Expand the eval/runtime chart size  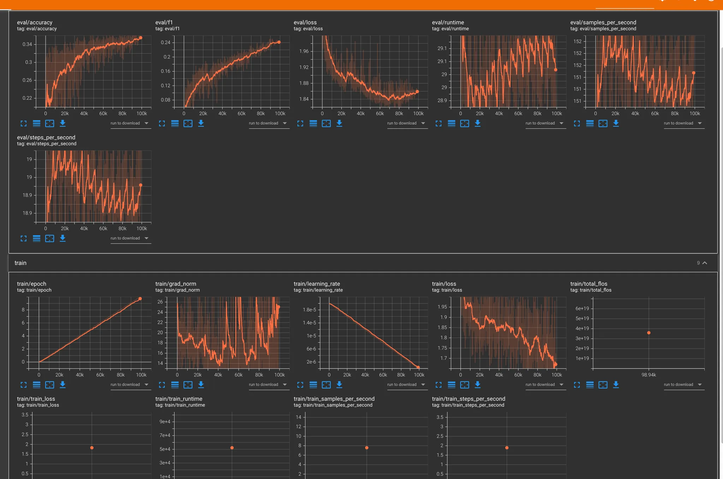tap(438, 123)
